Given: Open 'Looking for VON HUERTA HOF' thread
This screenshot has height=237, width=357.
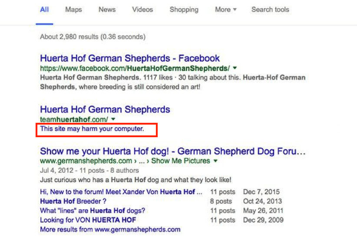Looking at the screenshot, I should (88, 220).
